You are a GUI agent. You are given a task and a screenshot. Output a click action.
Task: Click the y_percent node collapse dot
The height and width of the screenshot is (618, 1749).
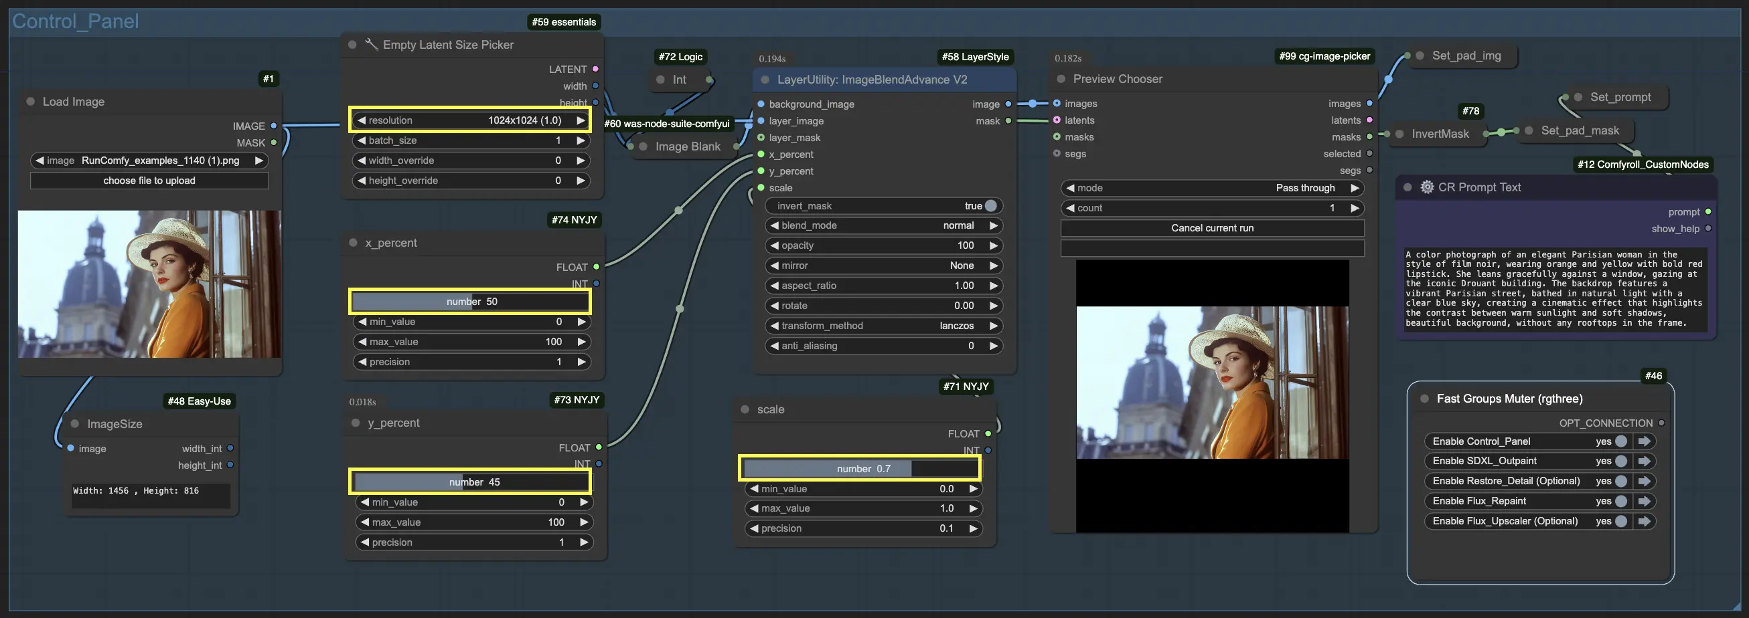pyautogui.click(x=355, y=423)
